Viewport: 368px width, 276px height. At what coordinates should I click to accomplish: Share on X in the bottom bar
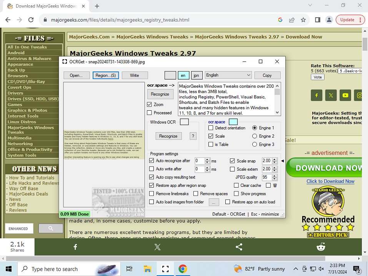coord(157,247)
